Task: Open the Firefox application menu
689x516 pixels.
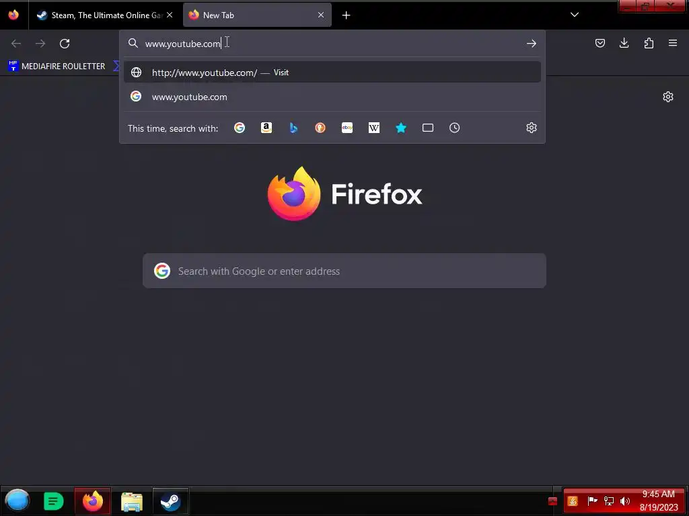Action: point(673,43)
